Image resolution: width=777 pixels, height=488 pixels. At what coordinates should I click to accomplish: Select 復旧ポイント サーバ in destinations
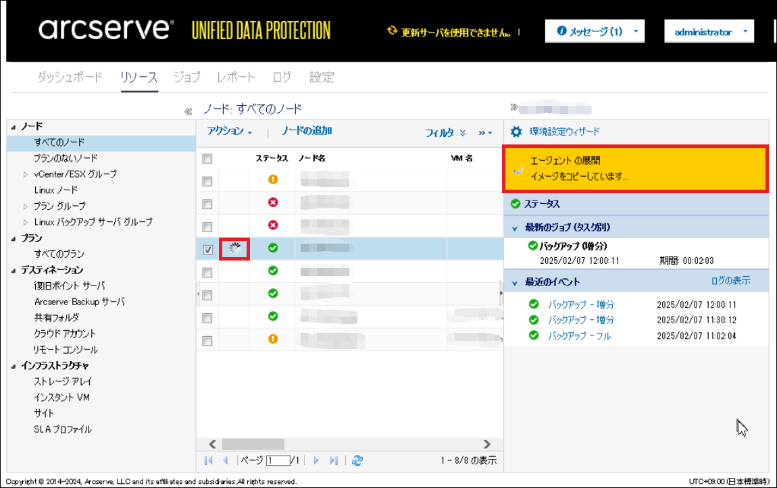pyautogui.click(x=70, y=286)
